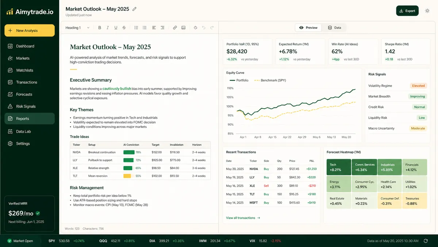Follow the View all transactions link
438x247 pixels.
coord(243,218)
